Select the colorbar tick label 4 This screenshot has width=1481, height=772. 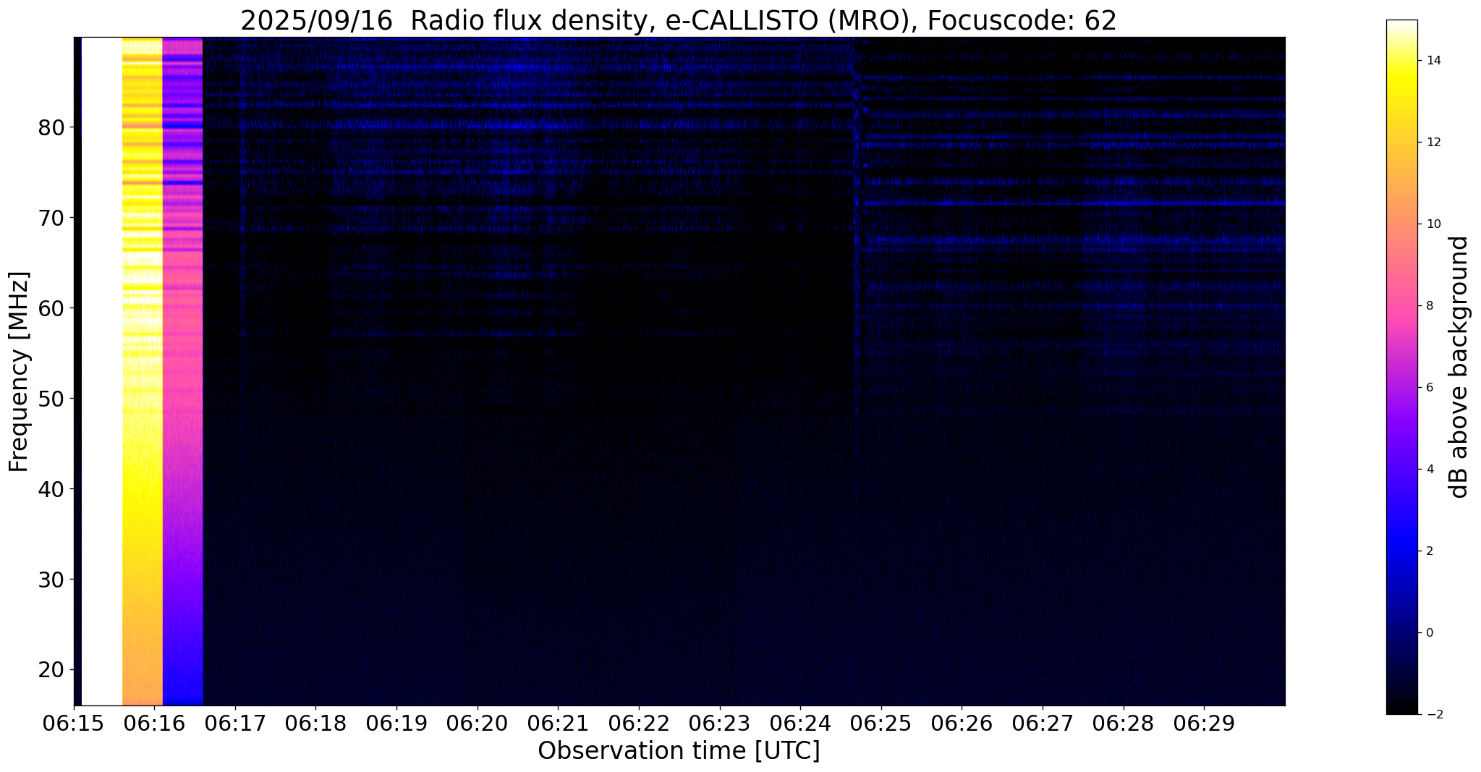(1429, 470)
